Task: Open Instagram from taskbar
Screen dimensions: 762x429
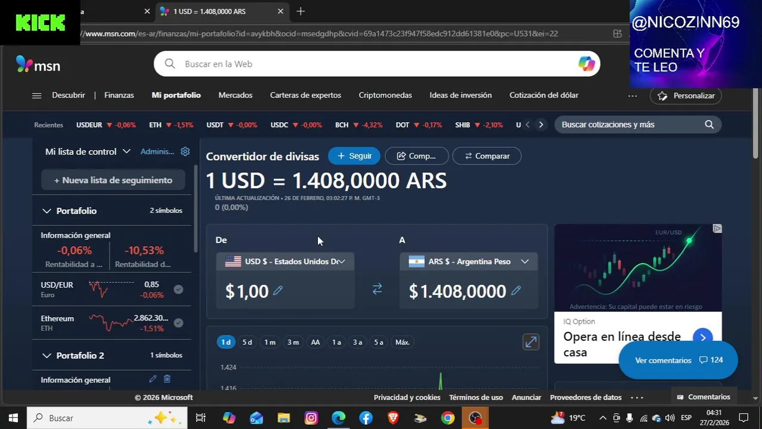Action: 311,418
